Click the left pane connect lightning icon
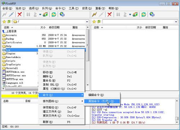This screenshot has height=130, width=180. pyautogui.click(x=5, y=14)
